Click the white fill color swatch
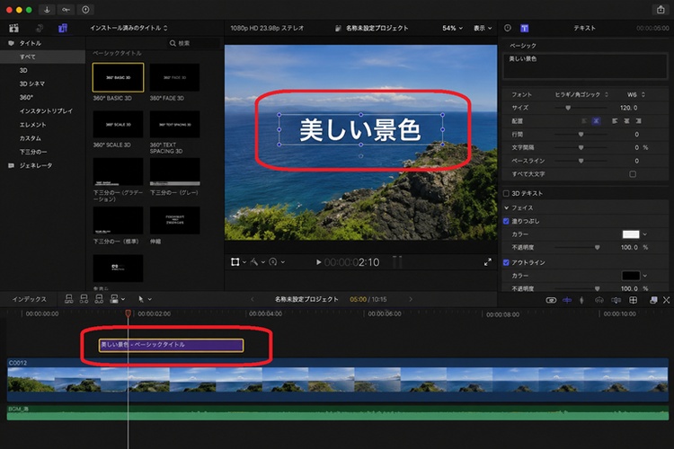Image resolution: width=674 pixels, height=449 pixels. (631, 234)
